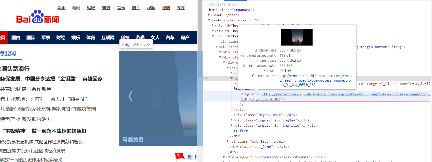
Task: Open the 视频 top nav link
Action: click(151, 8)
